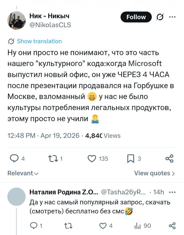Repost Наталия Родина's reply
The height and width of the screenshot is (235, 184).
[x=68, y=226]
